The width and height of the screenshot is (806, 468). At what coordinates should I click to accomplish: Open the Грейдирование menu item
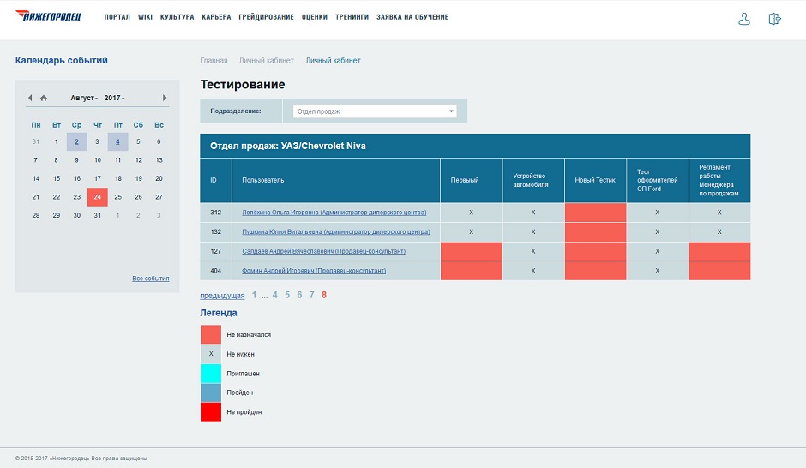click(x=267, y=17)
